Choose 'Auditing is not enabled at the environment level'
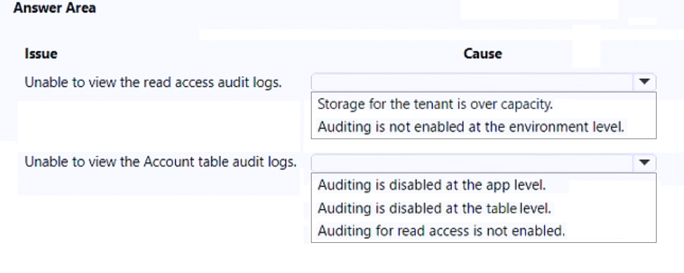The width and height of the screenshot is (684, 273). coord(471,126)
